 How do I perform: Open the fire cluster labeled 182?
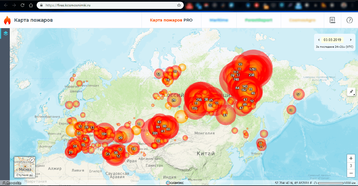[244, 90]
